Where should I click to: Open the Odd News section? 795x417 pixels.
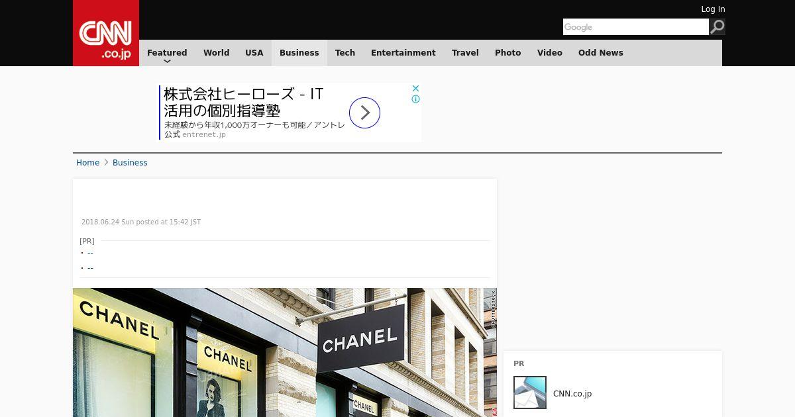tap(601, 53)
